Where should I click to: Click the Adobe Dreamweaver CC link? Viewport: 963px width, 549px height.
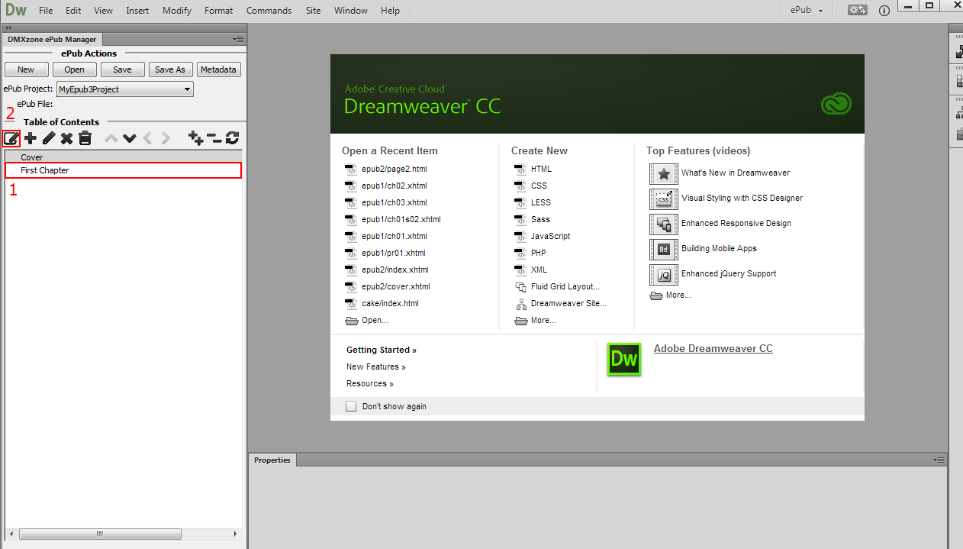(713, 348)
